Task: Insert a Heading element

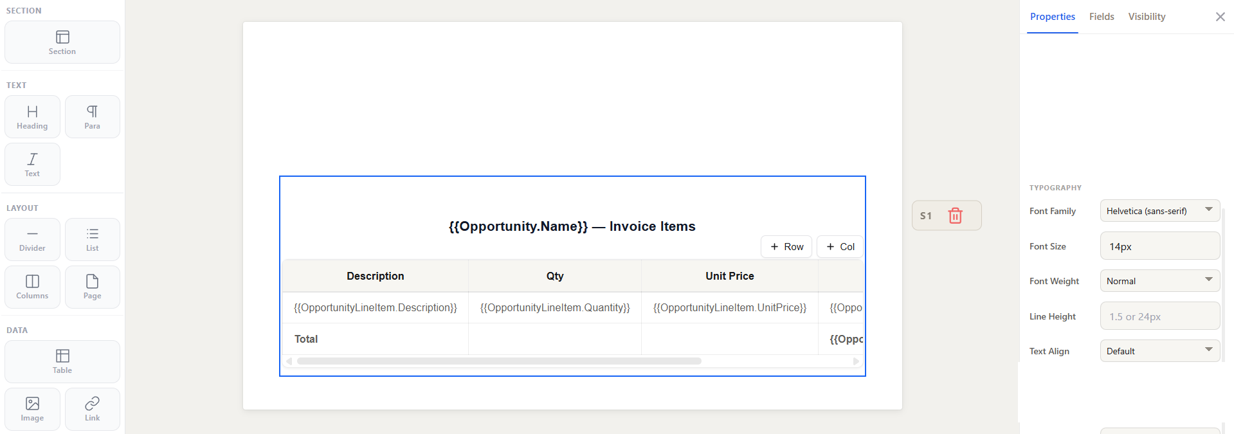Action: coord(32,117)
